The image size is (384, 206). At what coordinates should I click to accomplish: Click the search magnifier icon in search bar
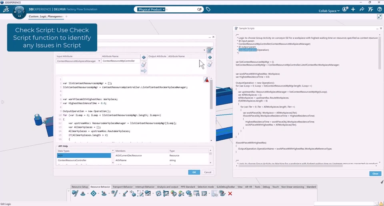[199, 9]
